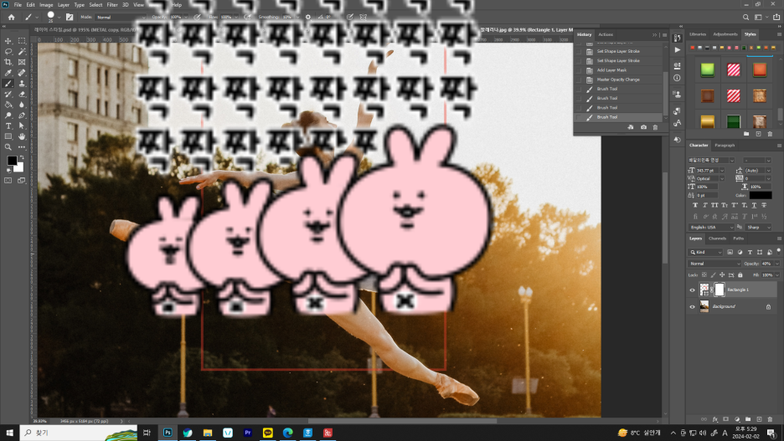784x441 pixels.
Task: Open the language English USA dropdown
Action: [711, 228]
